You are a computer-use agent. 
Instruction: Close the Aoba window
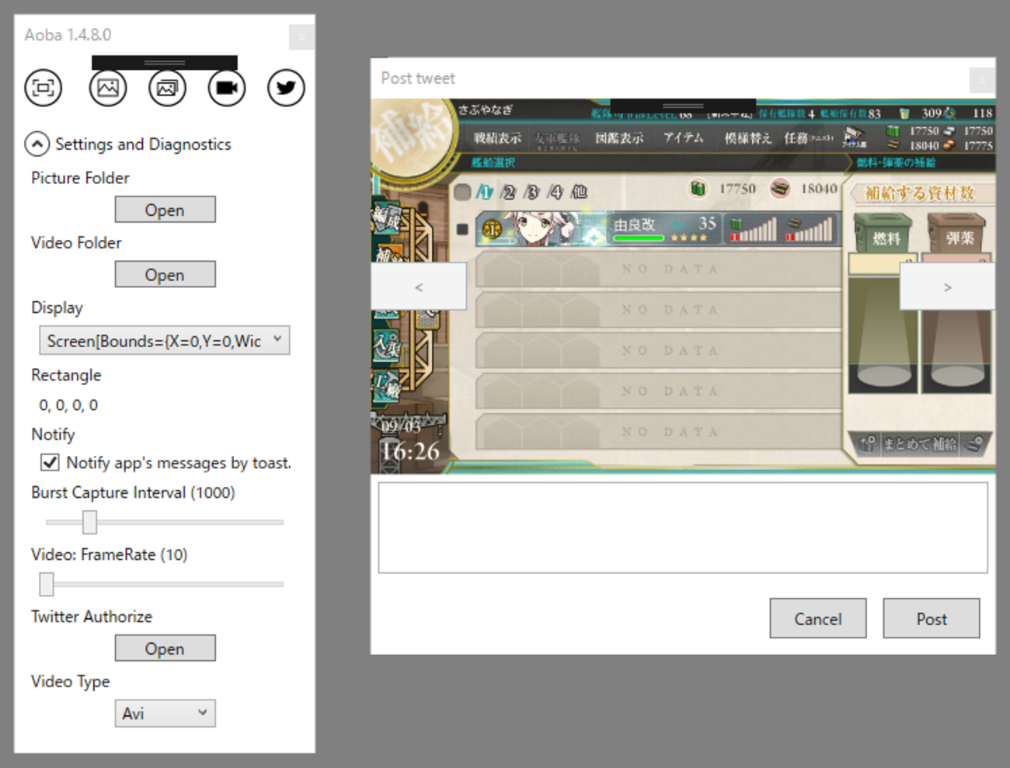[x=301, y=36]
